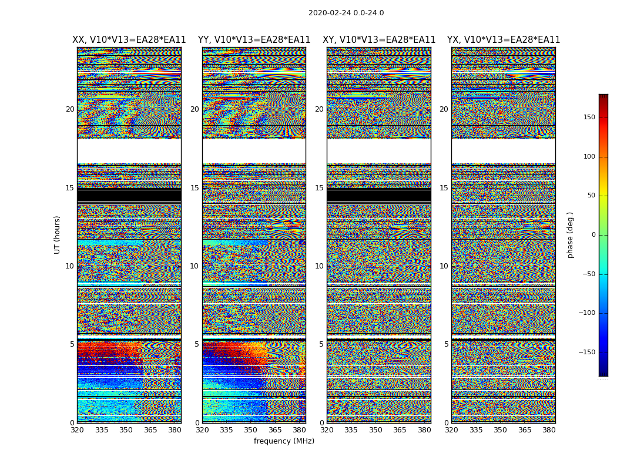Image resolution: width=617 pixels, height=470 pixels.
Task: Click the YX, V10*V13=EA28*EA11 panel title
Action: coord(504,40)
